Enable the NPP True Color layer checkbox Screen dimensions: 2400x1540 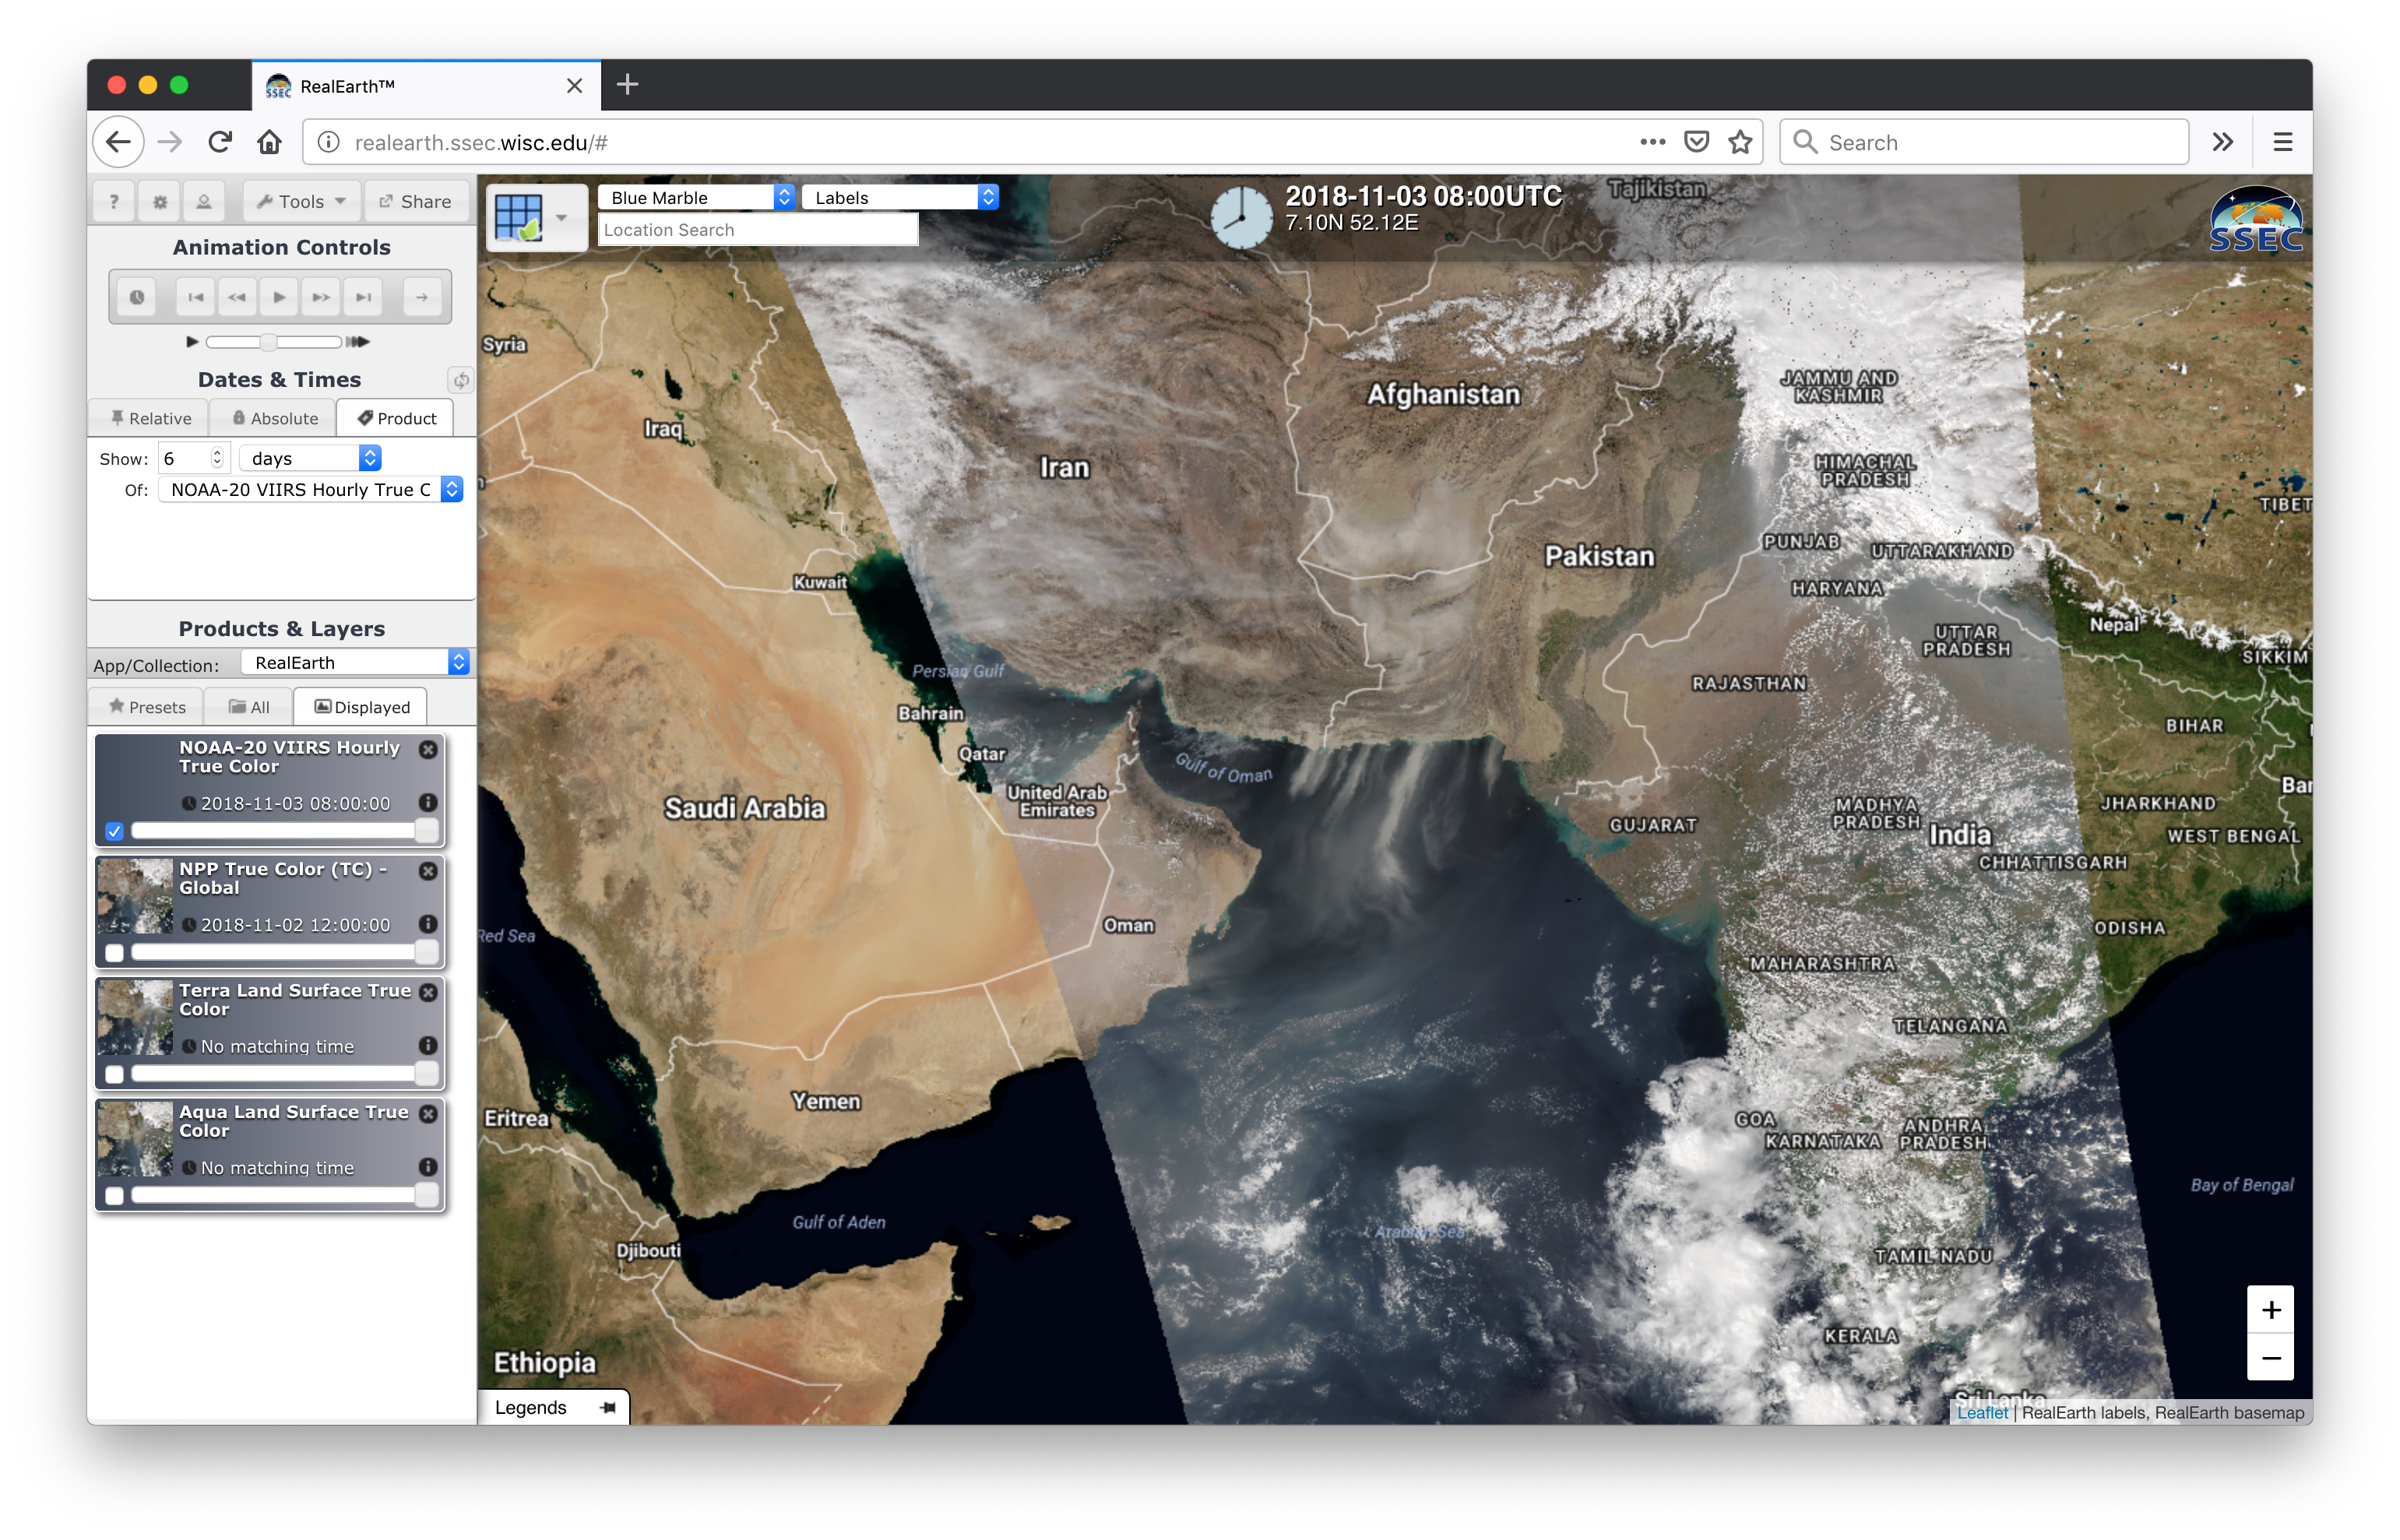pos(114,953)
